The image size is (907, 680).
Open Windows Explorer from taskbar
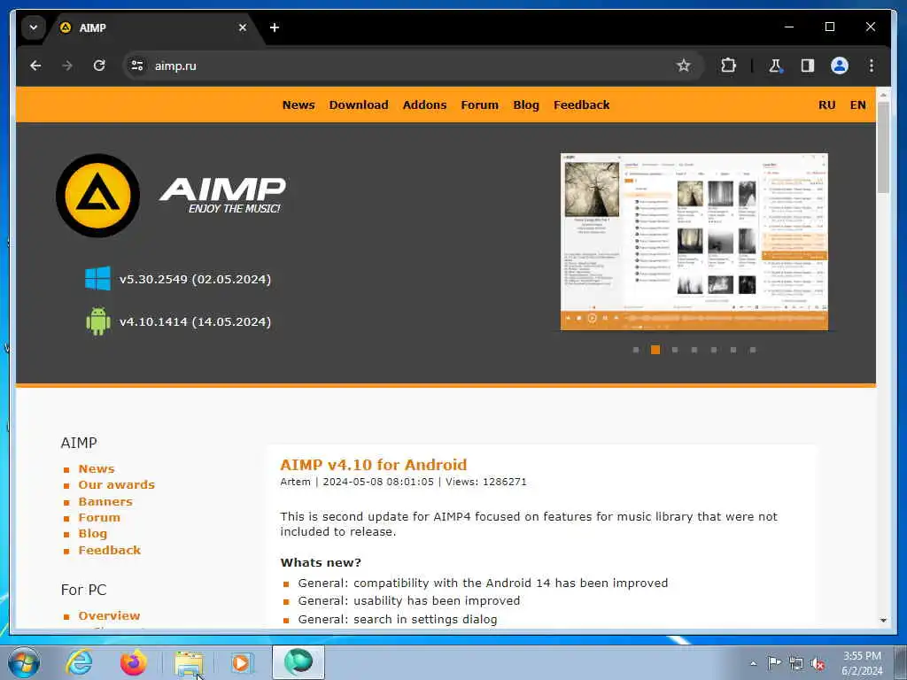tap(188, 662)
